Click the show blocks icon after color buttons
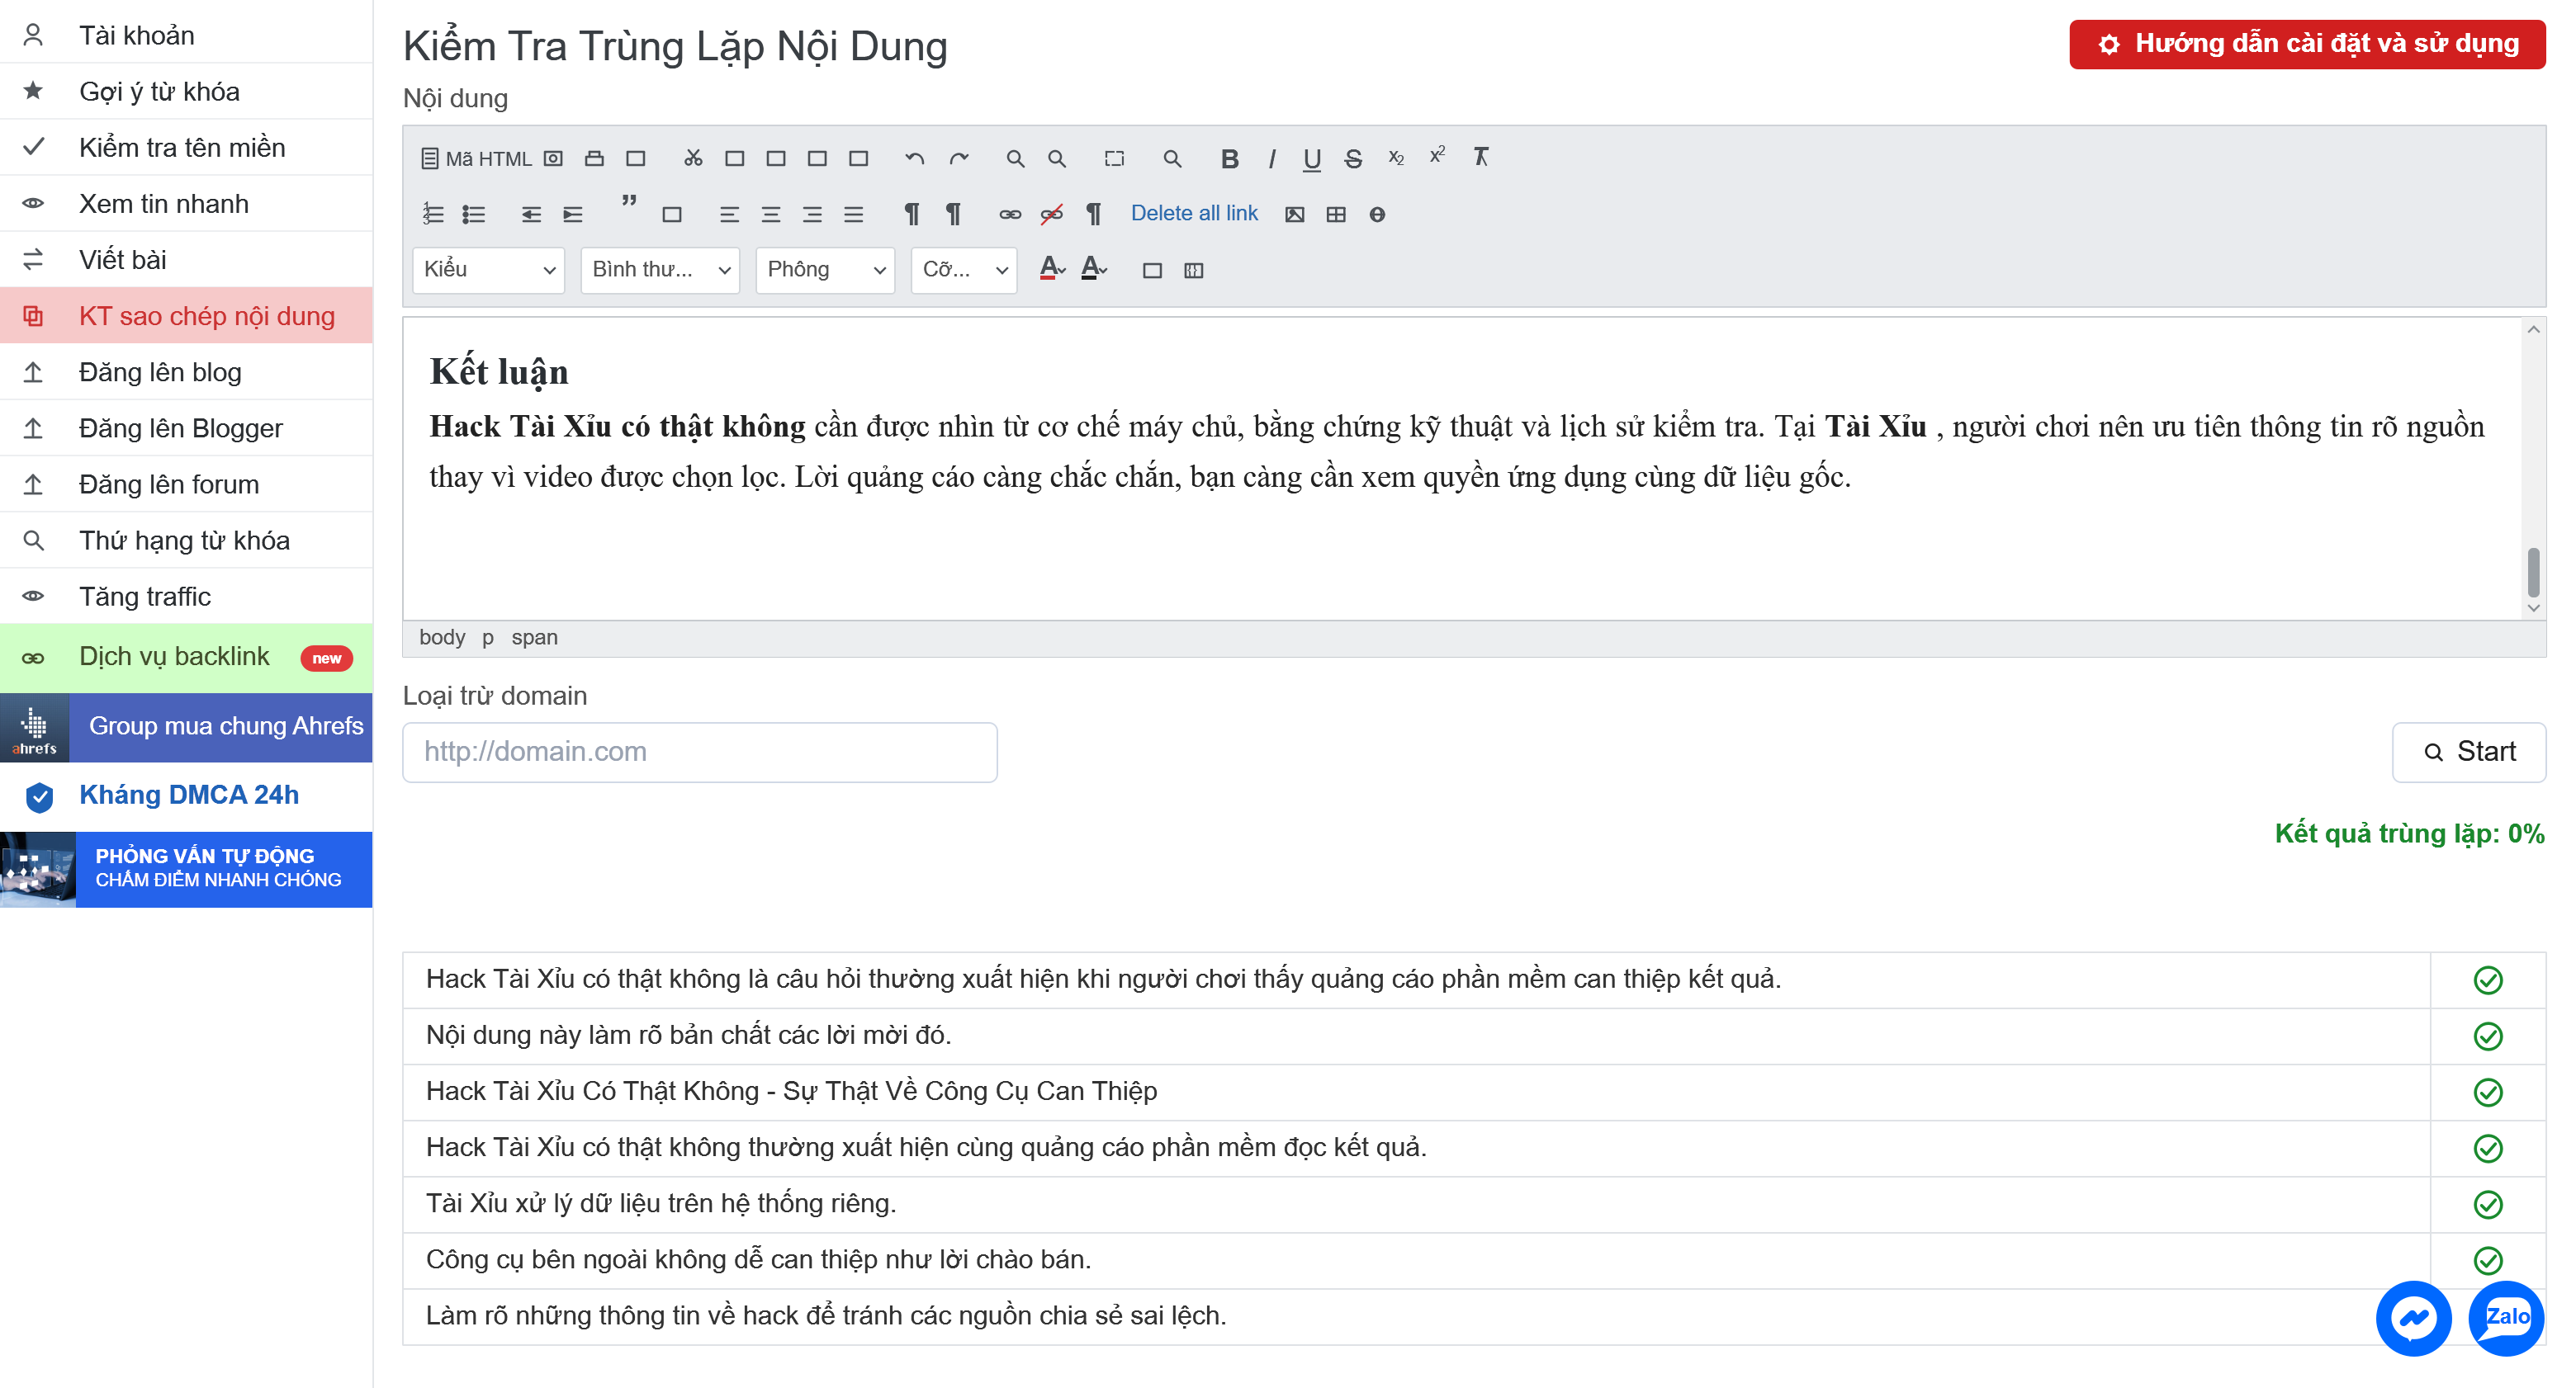The width and height of the screenshot is (2576, 1388). pos(1193,270)
